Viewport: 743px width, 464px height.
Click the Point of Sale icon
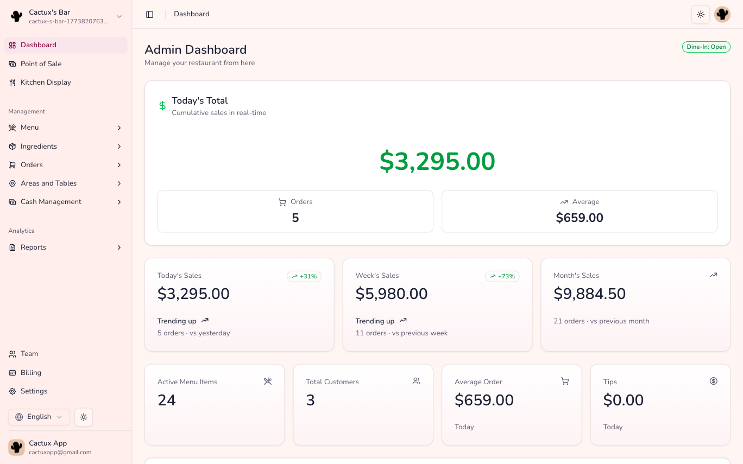point(12,64)
